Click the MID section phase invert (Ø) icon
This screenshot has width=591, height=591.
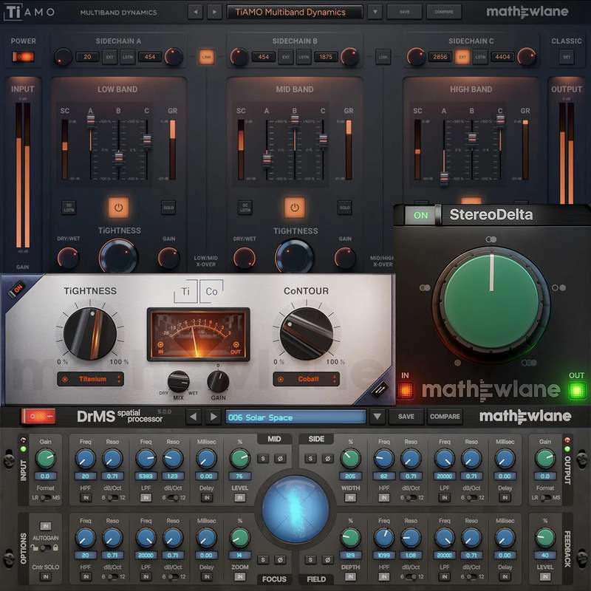pos(280,459)
